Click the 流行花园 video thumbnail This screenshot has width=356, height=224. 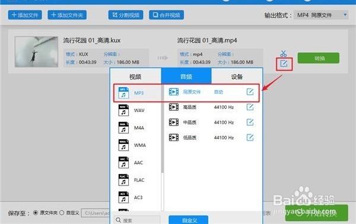(36, 52)
